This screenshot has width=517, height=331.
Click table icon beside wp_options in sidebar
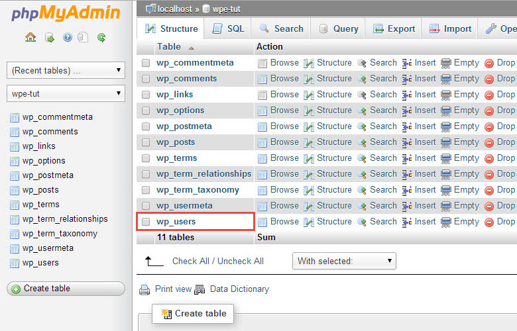pos(15,162)
